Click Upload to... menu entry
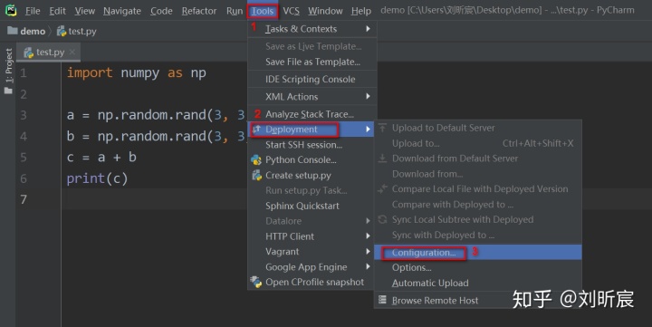Image resolution: width=652 pixels, height=327 pixels. [x=478, y=143]
